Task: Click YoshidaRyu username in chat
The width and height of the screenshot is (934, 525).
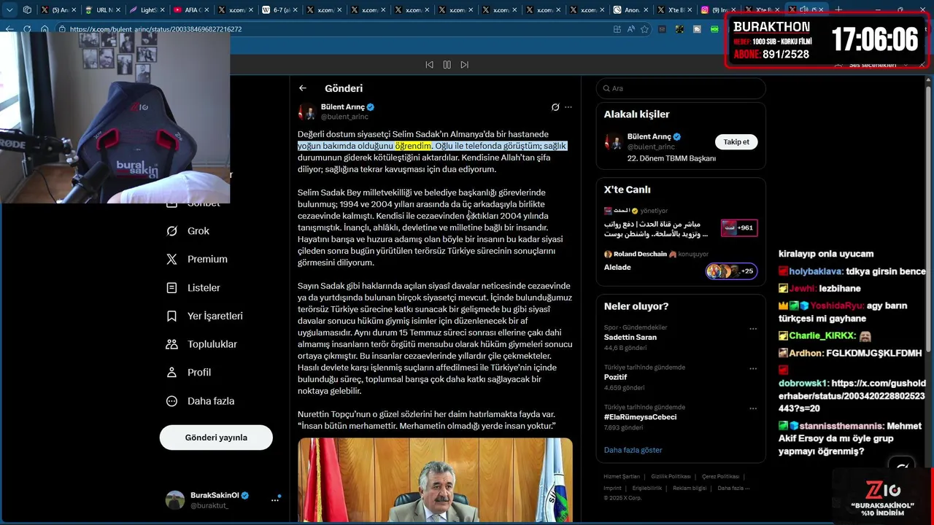Action: tap(836, 306)
